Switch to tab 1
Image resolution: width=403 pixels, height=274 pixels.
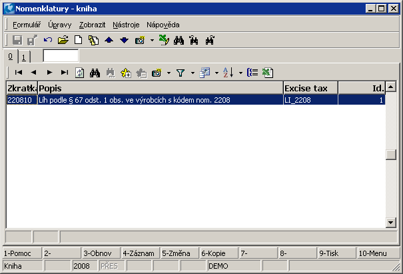pos(24,57)
